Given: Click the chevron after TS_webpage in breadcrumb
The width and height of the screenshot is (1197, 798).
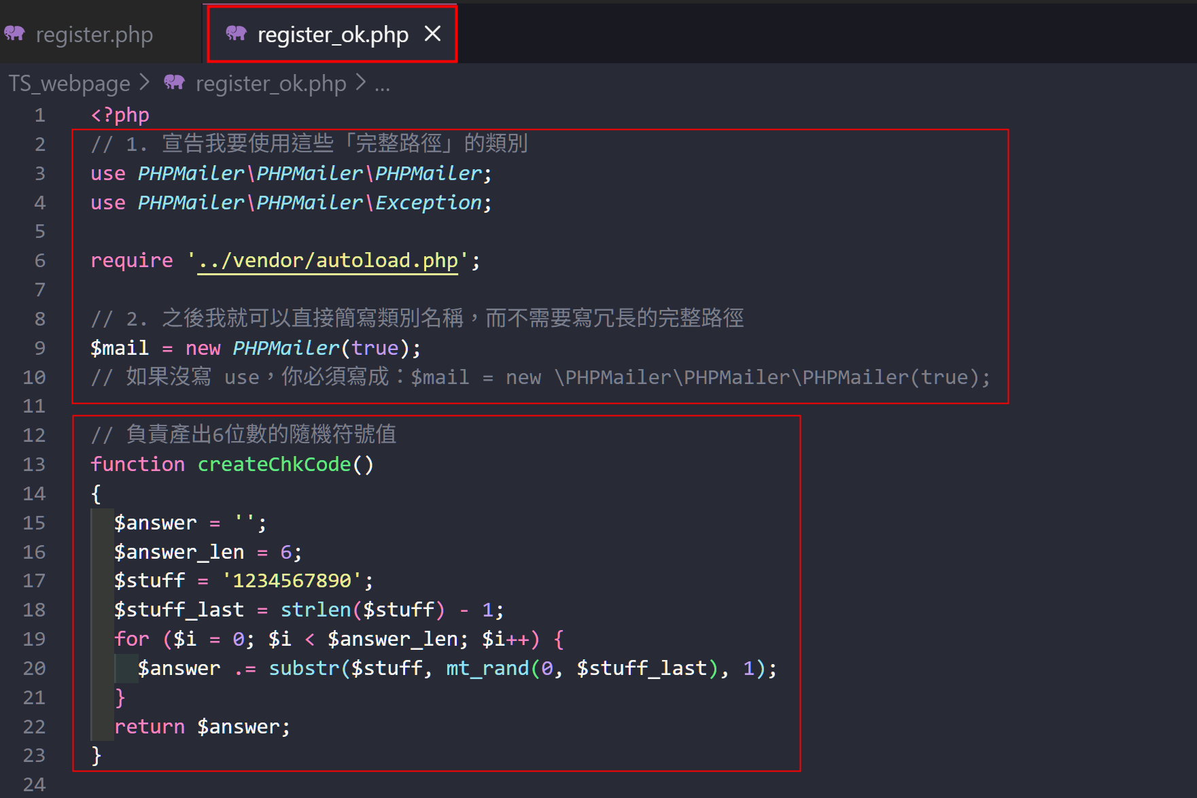Looking at the screenshot, I should [144, 82].
